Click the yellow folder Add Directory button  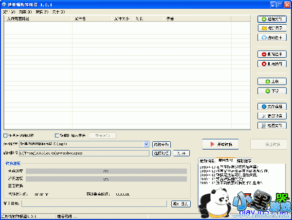(x=272, y=28)
